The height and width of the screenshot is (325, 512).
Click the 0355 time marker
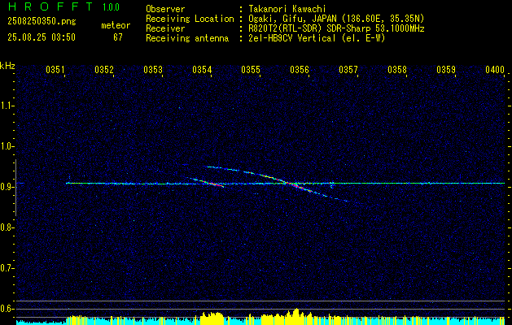coord(251,70)
